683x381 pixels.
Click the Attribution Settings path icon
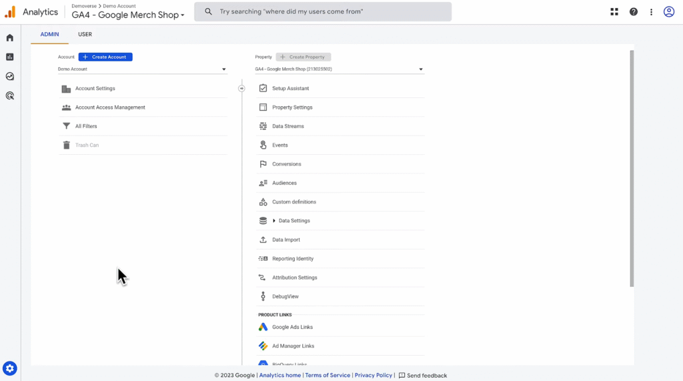[x=262, y=278]
